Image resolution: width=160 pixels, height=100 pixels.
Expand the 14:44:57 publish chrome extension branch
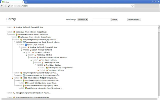pos(12,78)
